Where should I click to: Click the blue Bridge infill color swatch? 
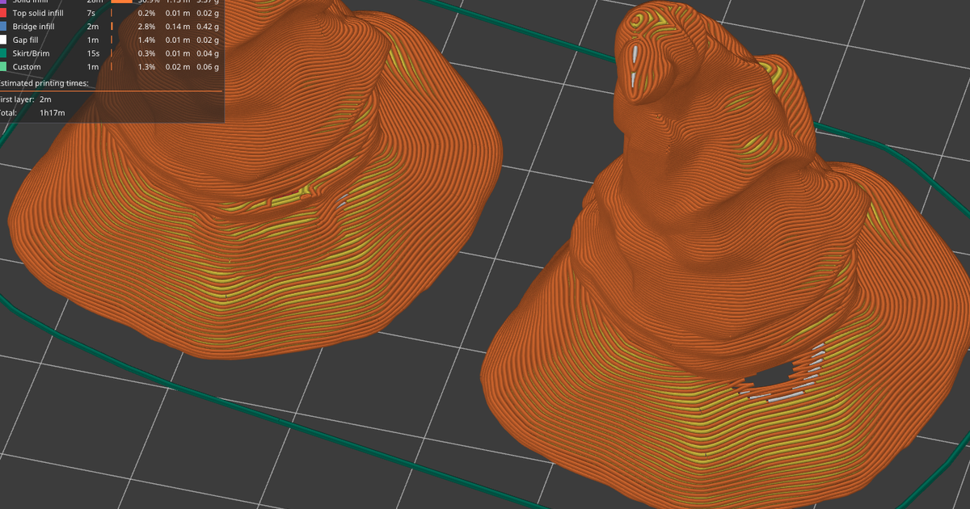(5, 27)
